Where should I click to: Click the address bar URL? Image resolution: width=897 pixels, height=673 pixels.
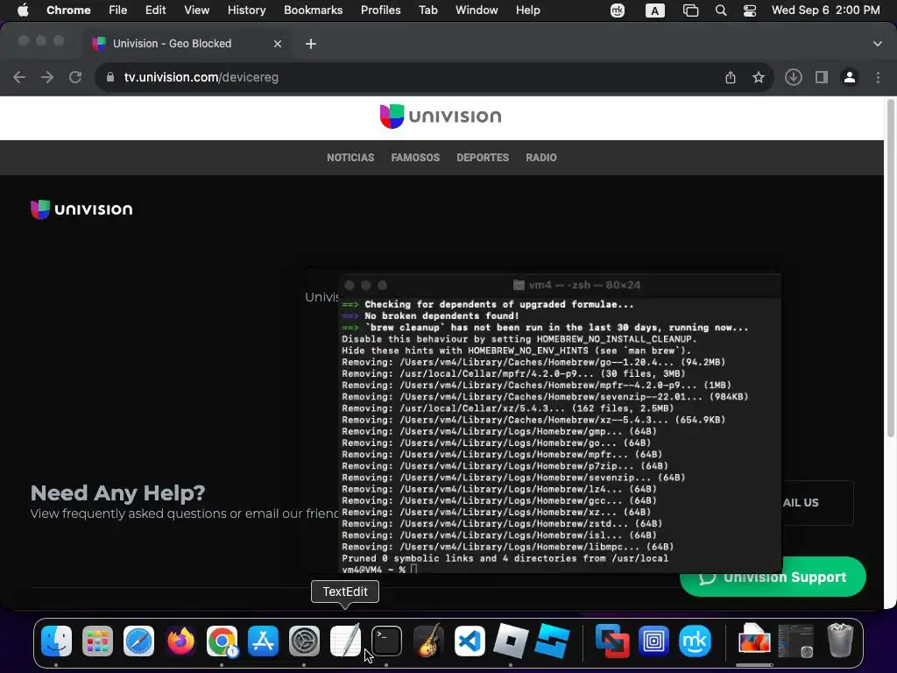tap(201, 77)
